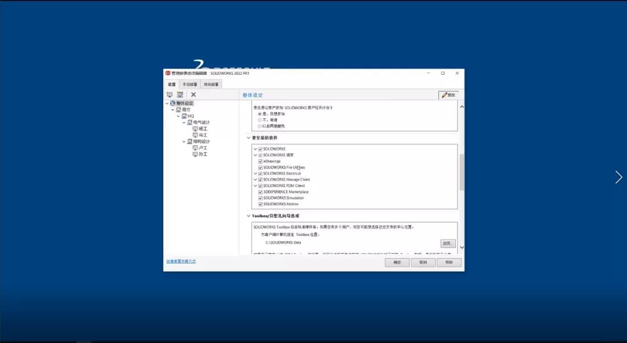Click the Toolbox path C:\SOLIDWORKS Data
Viewport: 627px width, 343px height.
pos(283,243)
